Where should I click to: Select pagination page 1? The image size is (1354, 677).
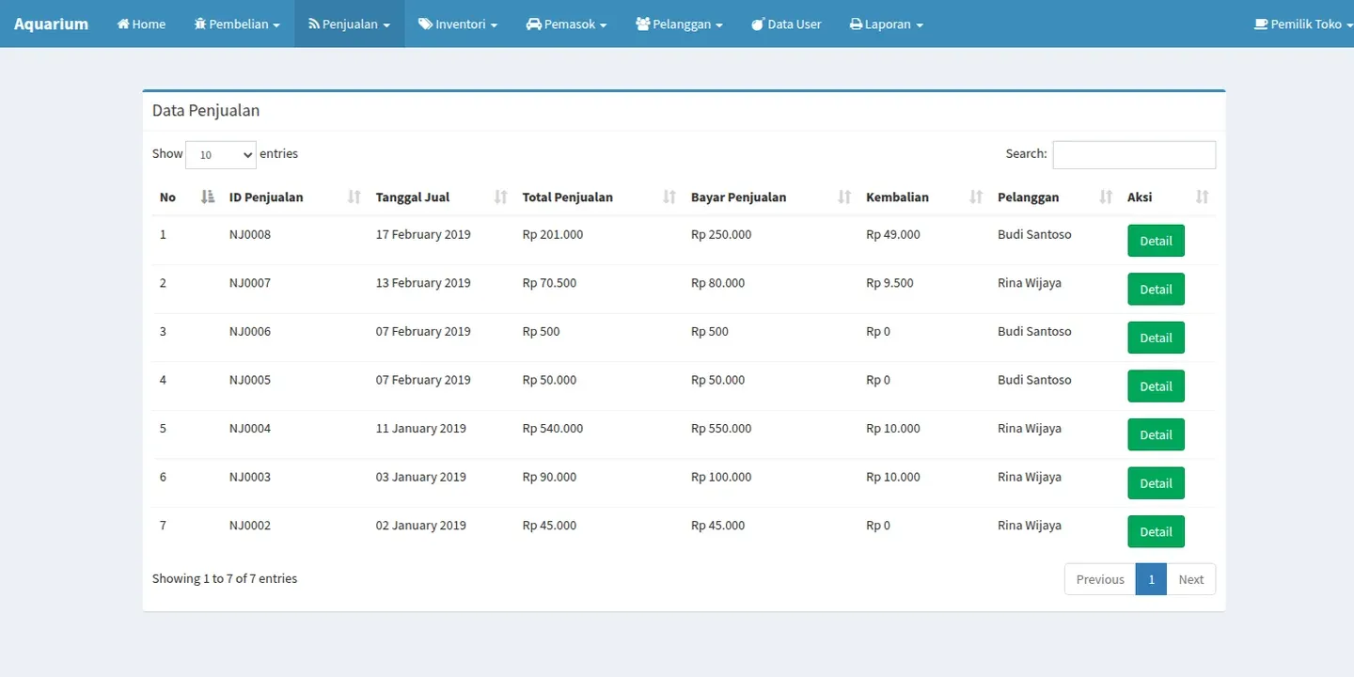click(x=1151, y=579)
